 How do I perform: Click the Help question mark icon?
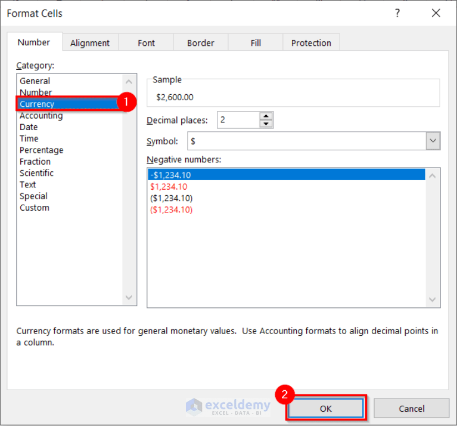tap(397, 13)
